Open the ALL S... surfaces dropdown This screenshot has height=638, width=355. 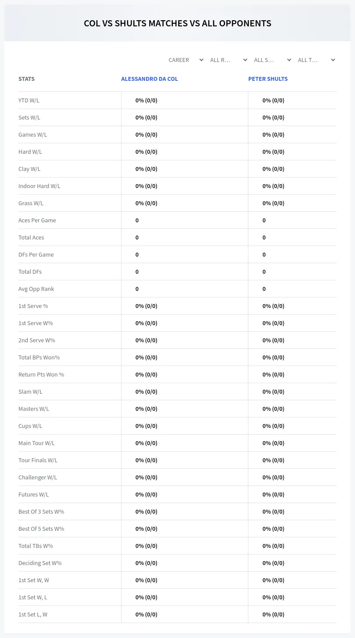pos(273,60)
